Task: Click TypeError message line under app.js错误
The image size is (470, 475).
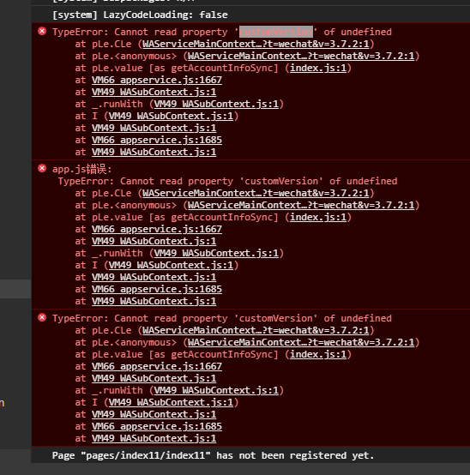Action: (227, 181)
